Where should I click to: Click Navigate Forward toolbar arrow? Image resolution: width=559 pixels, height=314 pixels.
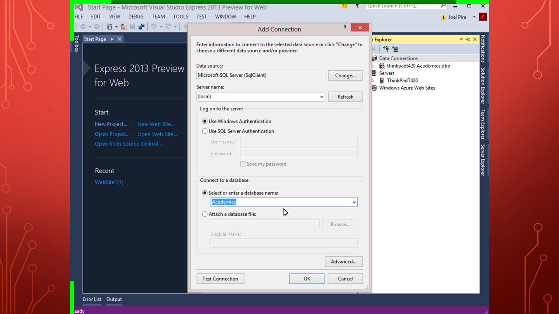(97, 27)
